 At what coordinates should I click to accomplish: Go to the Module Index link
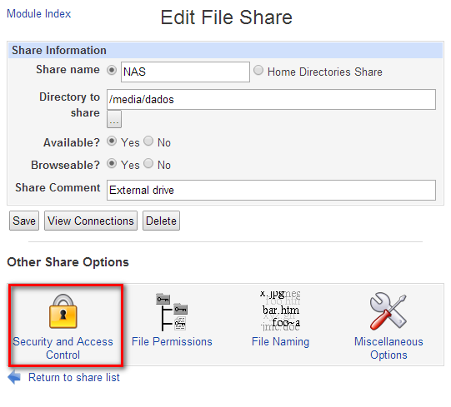click(39, 14)
